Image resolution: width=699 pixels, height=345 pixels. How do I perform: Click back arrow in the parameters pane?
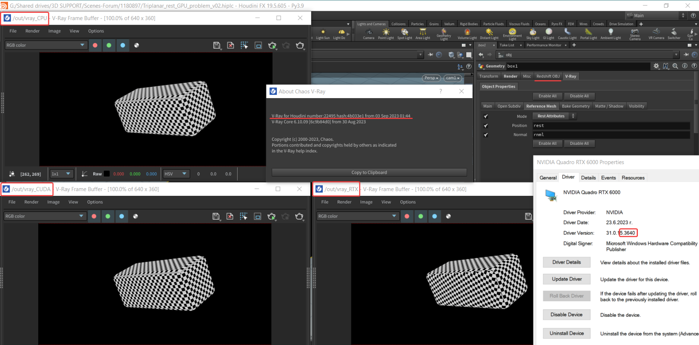(481, 55)
